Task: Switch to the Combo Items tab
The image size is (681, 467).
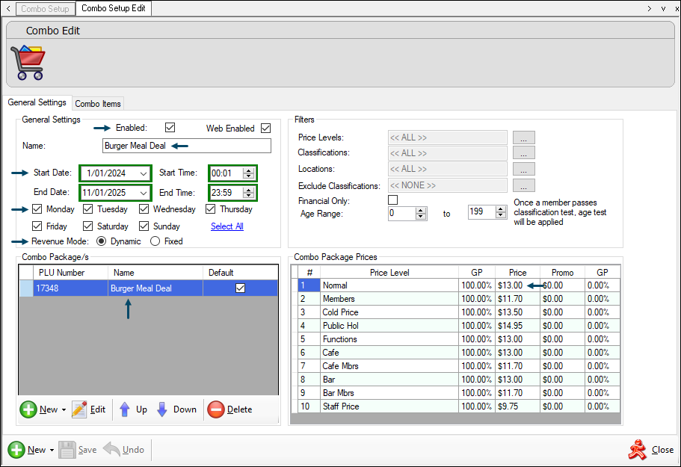Action: click(98, 104)
